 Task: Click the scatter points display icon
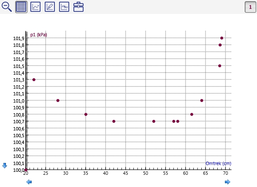35,7
